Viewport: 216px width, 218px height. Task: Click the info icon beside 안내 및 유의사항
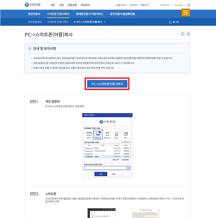[x=30, y=48]
